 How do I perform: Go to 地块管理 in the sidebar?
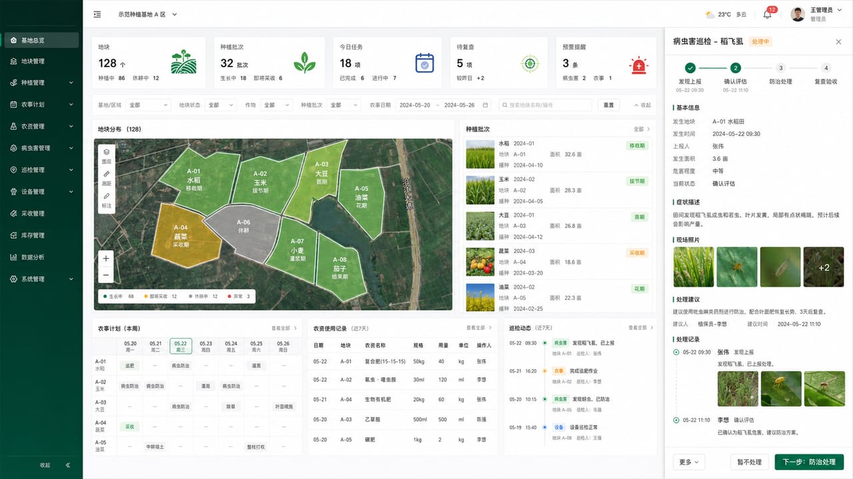41,61
